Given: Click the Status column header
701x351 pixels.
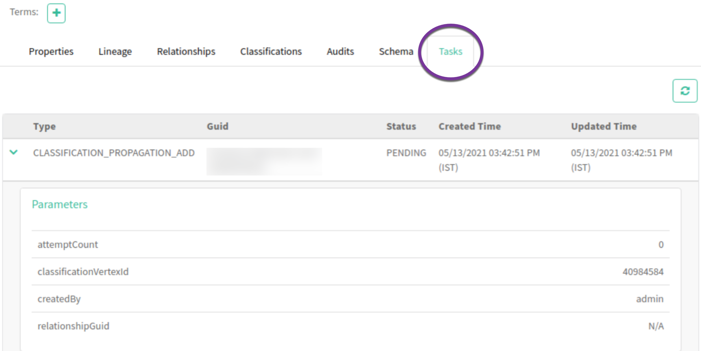Looking at the screenshot, I should (401, 126).
